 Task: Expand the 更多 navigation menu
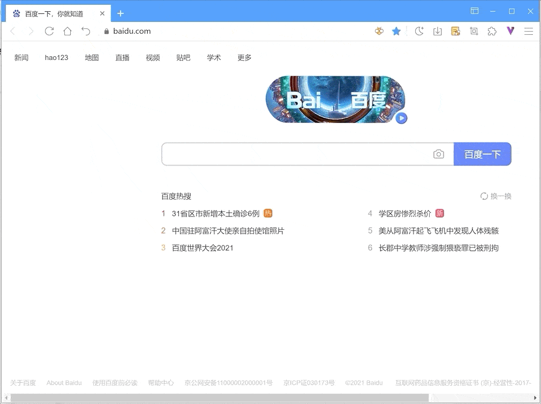pyautogui.click(x=244, y=58)
